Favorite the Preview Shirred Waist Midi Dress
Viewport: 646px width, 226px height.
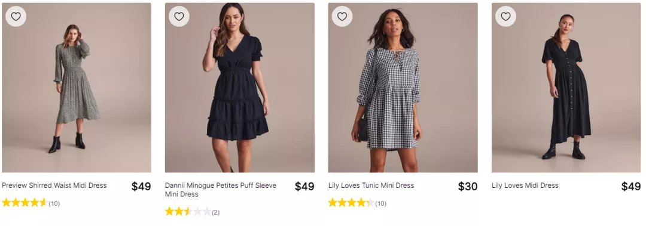tap(16, 17)
